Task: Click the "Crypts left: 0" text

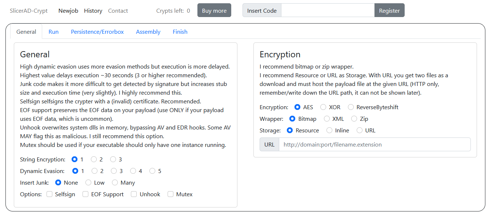Action: (x=173, y=11)
